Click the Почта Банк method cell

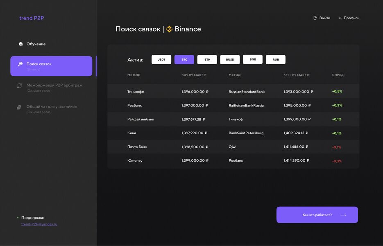click(x=137, y=147)
